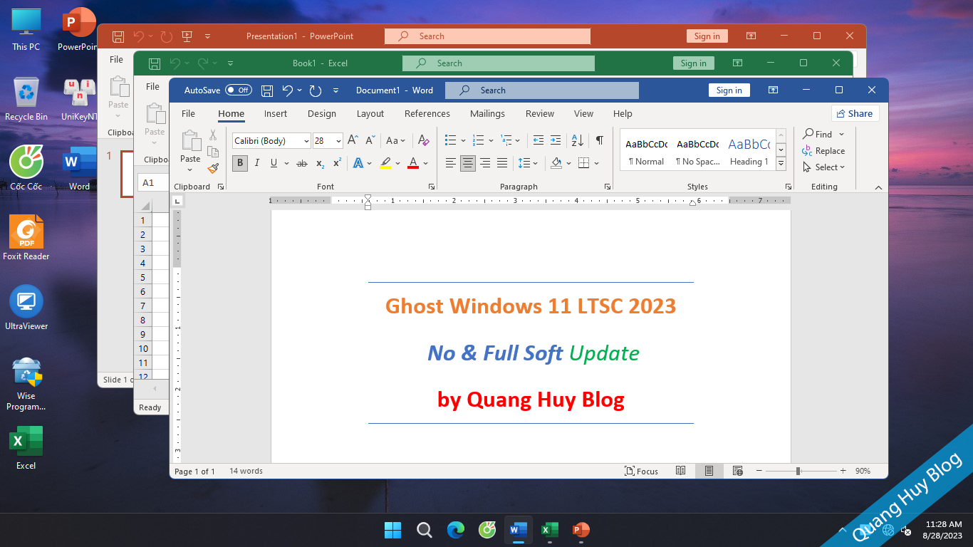Image resolution: width=973 pixels, height=547 pixels.
Task: Click the Copy icon in Clipboard group
Action: click(x=212, y=152)
